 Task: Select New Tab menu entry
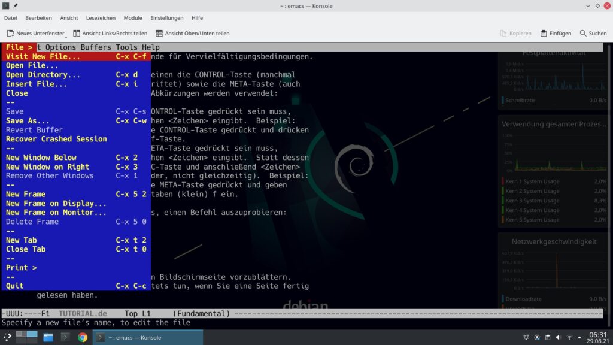[76, 240]
